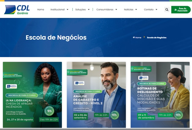The height and width of the screenshot is (130, 192).
Task: Expand the Contato dropdown arrow
Action: click(156, 10)
